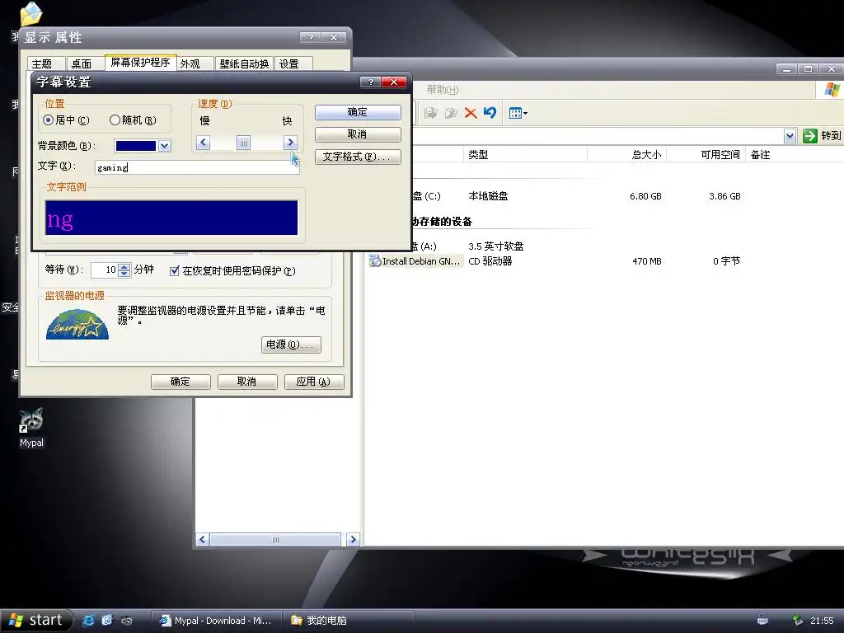
Task: Sort by the 类型 column header
Action: pyautogui.click(x=525, y=155)
